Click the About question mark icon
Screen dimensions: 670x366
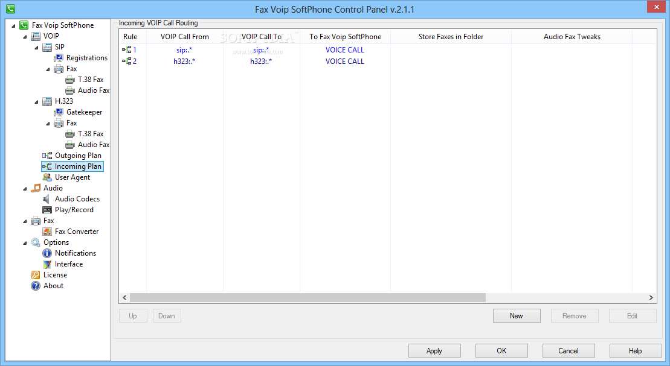tap(36, 286)
